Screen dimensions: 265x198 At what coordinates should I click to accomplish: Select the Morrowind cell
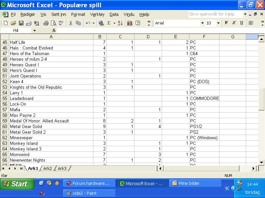pos(51,154)
